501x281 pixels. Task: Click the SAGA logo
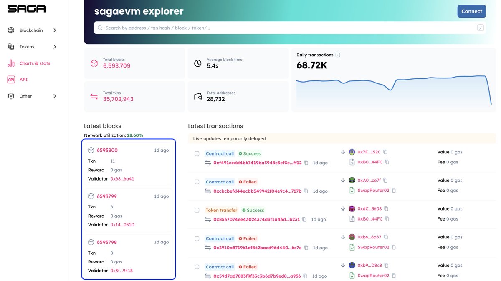click(x=27, y=9)
